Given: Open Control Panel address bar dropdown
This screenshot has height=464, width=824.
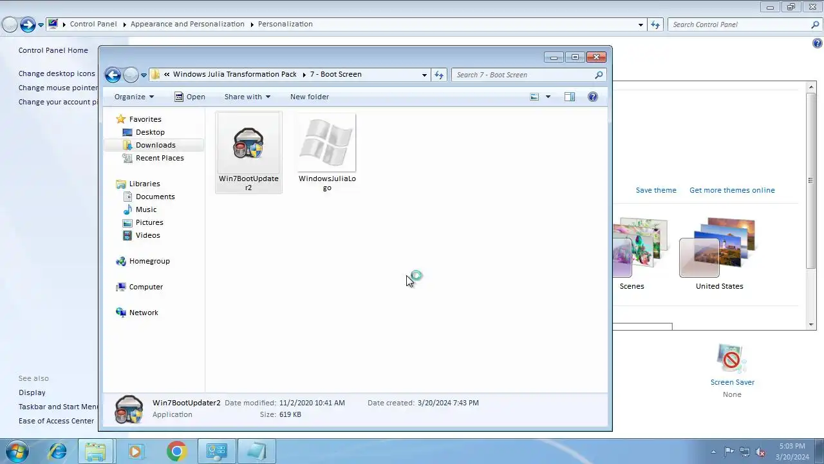Looking at the screenshot, I should (641, 24).
